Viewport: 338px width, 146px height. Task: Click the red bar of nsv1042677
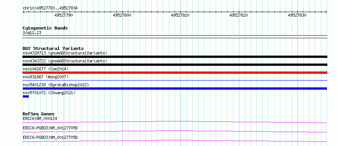175,73
